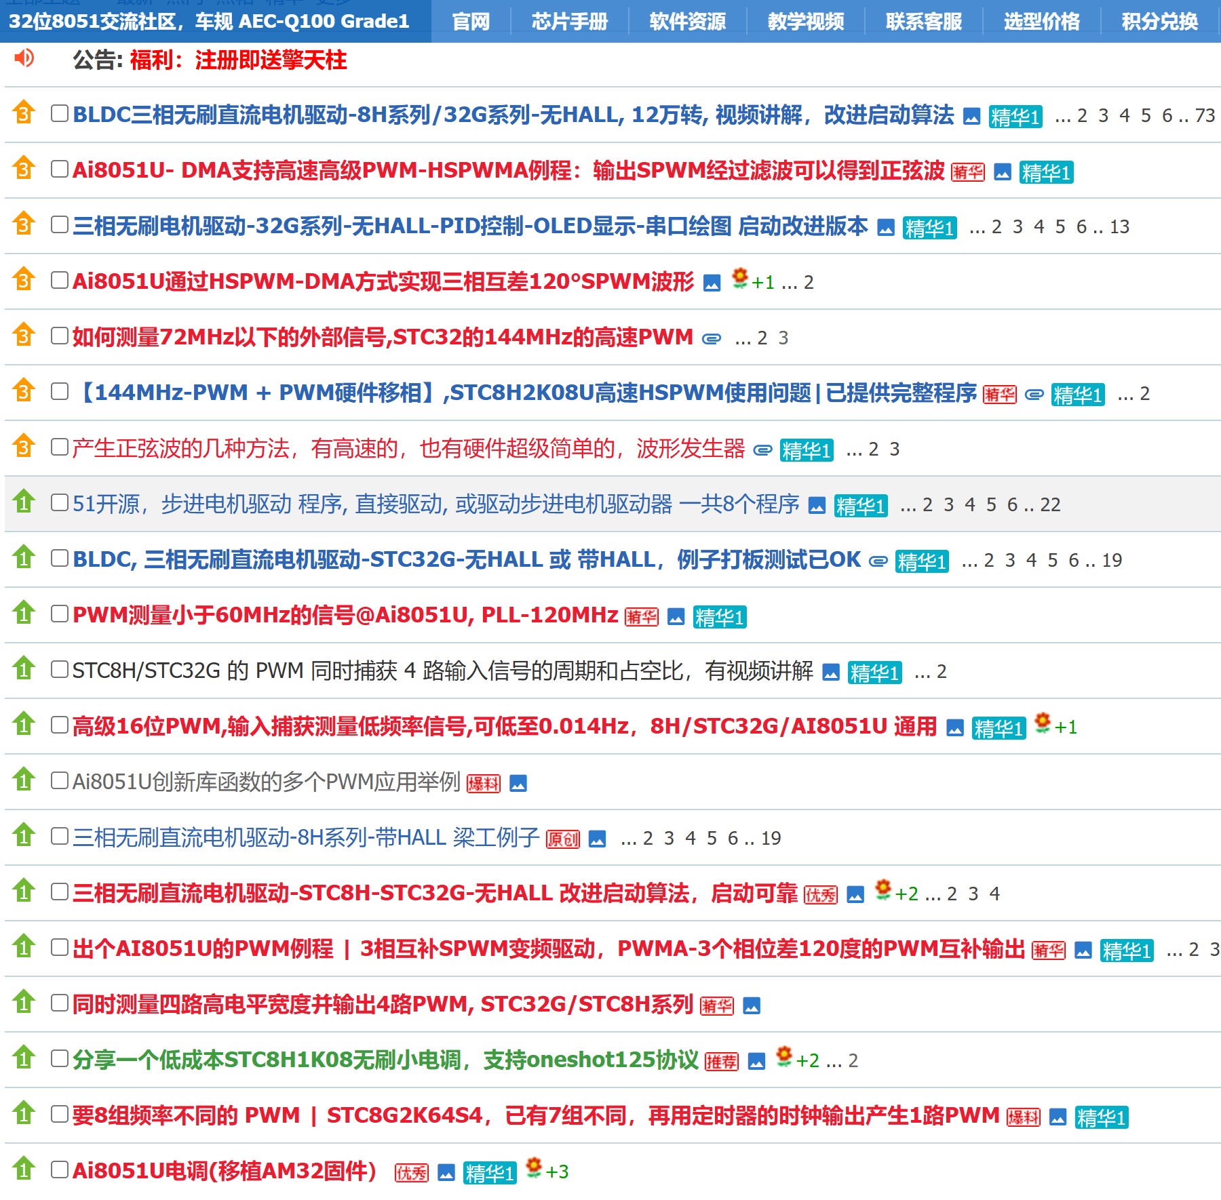Click the 推荐 stamp on the 无刷小电调 thread

click(x=722, y=1062)
